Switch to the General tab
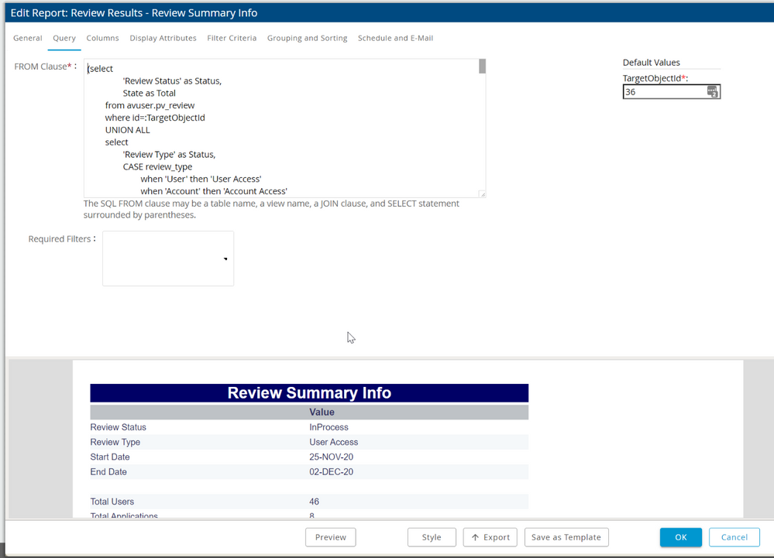Viewport: 774px width, 558px height. tap(28, 38)
